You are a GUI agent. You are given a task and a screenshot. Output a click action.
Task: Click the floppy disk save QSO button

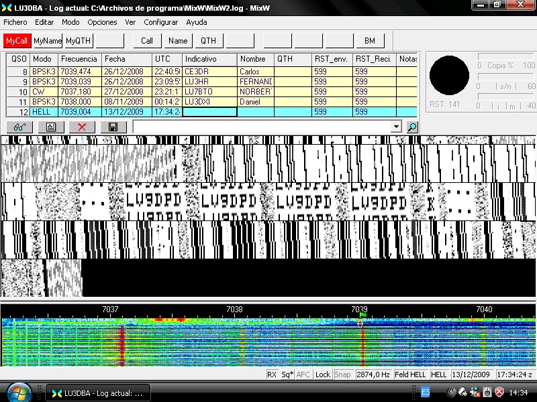pyautogui.click(x=113, y=127)
